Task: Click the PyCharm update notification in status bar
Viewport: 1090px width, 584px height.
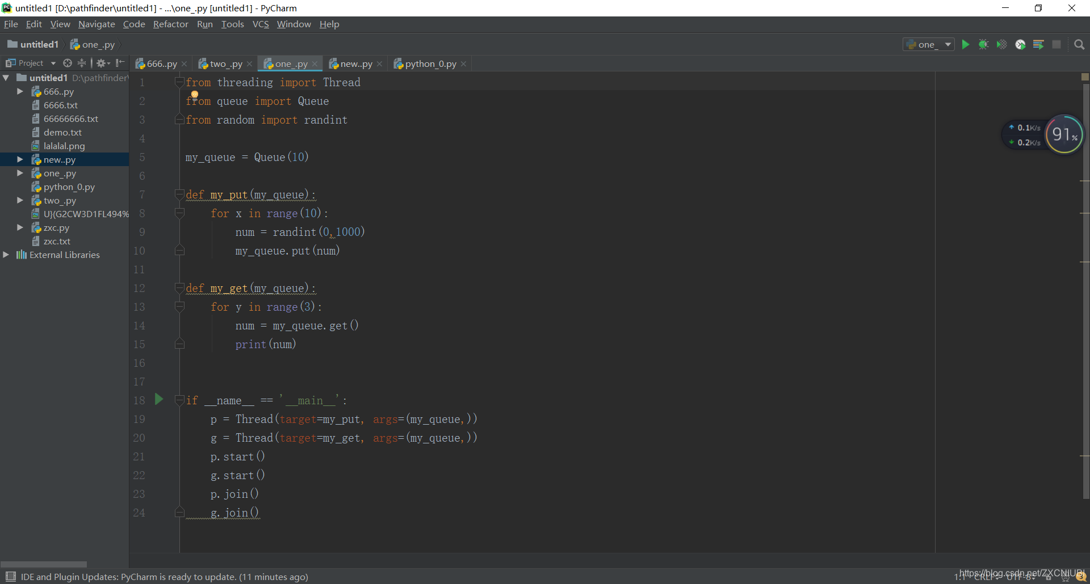Action: [x=165, y=577]
